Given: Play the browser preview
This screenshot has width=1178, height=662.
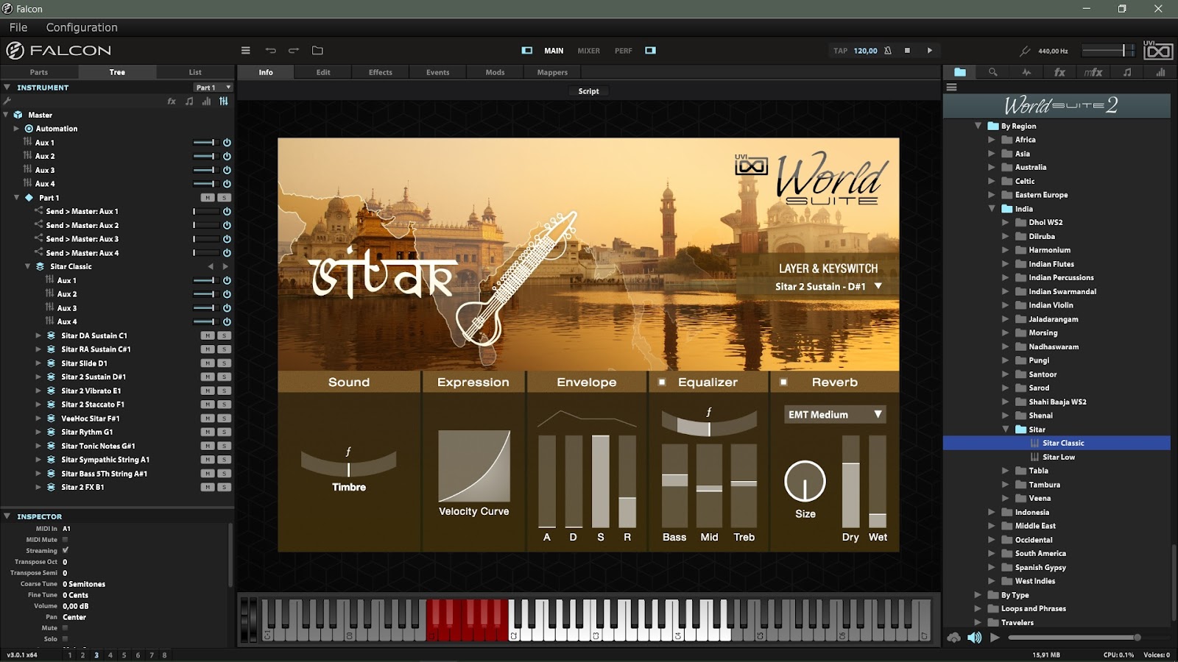Looking at the screenshot, I should (x=995, y=638).
